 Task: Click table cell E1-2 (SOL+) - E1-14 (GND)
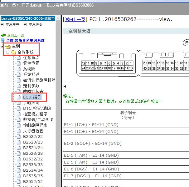(126, 143)
